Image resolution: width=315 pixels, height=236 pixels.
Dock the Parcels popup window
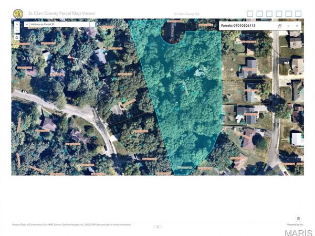(x=280, y=25)
